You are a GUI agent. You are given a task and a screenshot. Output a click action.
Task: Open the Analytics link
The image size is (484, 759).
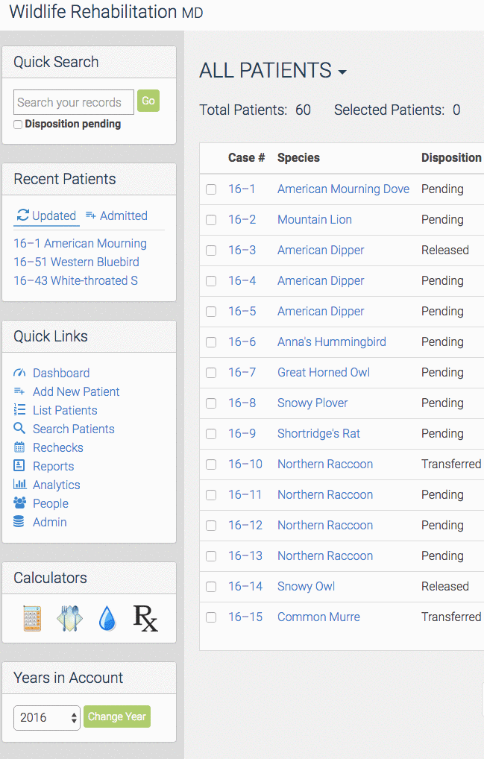pos(57,485)
